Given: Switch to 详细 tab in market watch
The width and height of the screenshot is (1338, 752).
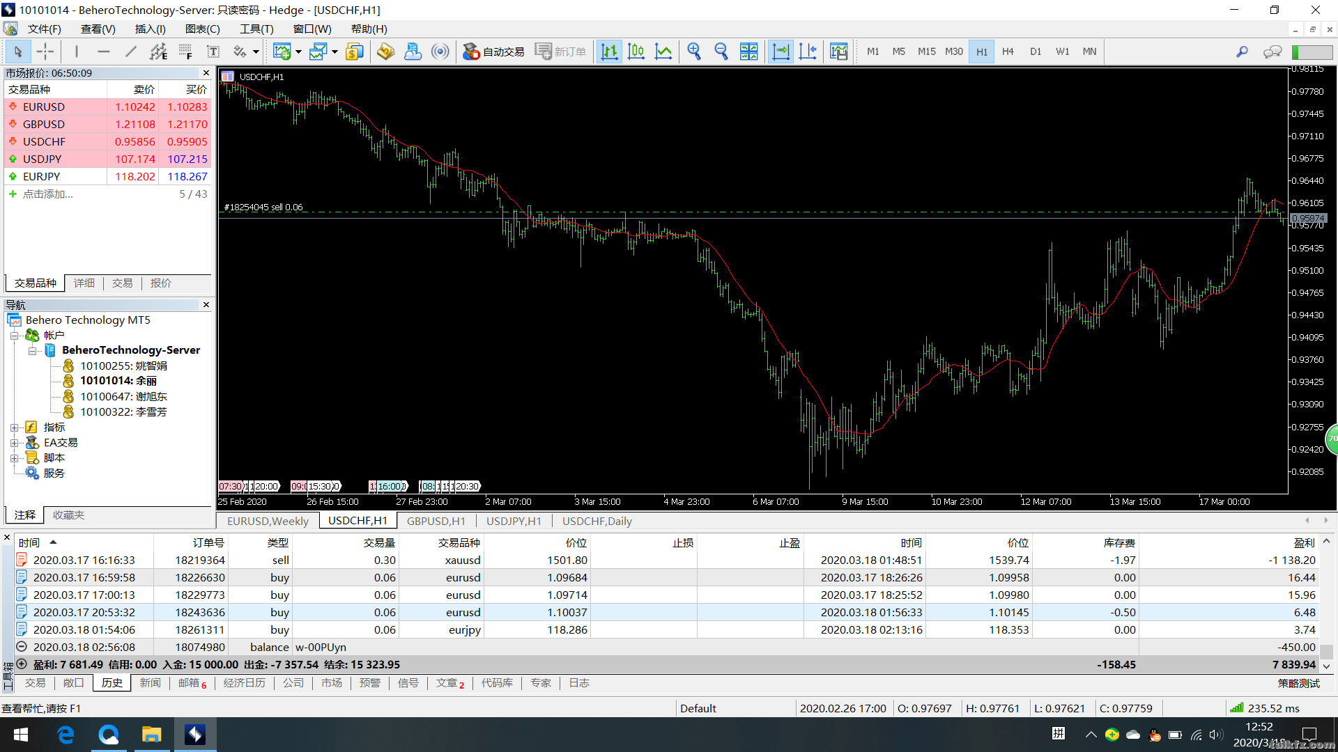Looking at the screenshot, I should coord(84,283).
